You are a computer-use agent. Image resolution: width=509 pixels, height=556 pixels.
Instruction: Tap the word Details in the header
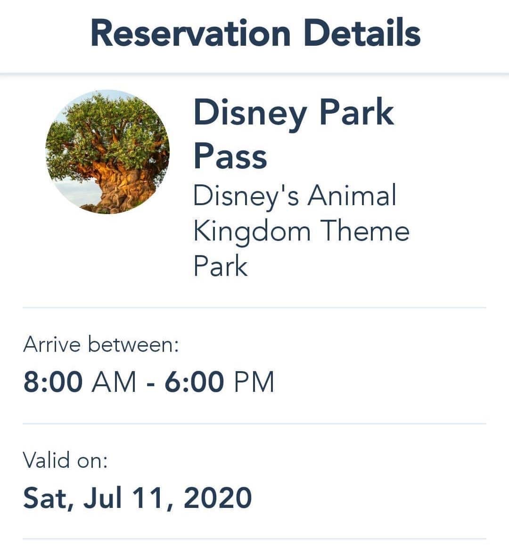pyautogui.click(x=362, y=33)
